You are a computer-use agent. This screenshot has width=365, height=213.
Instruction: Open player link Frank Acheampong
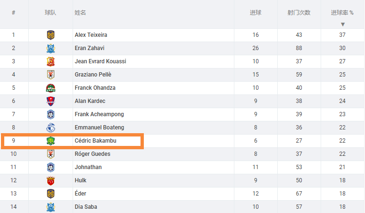pos(99,114)
